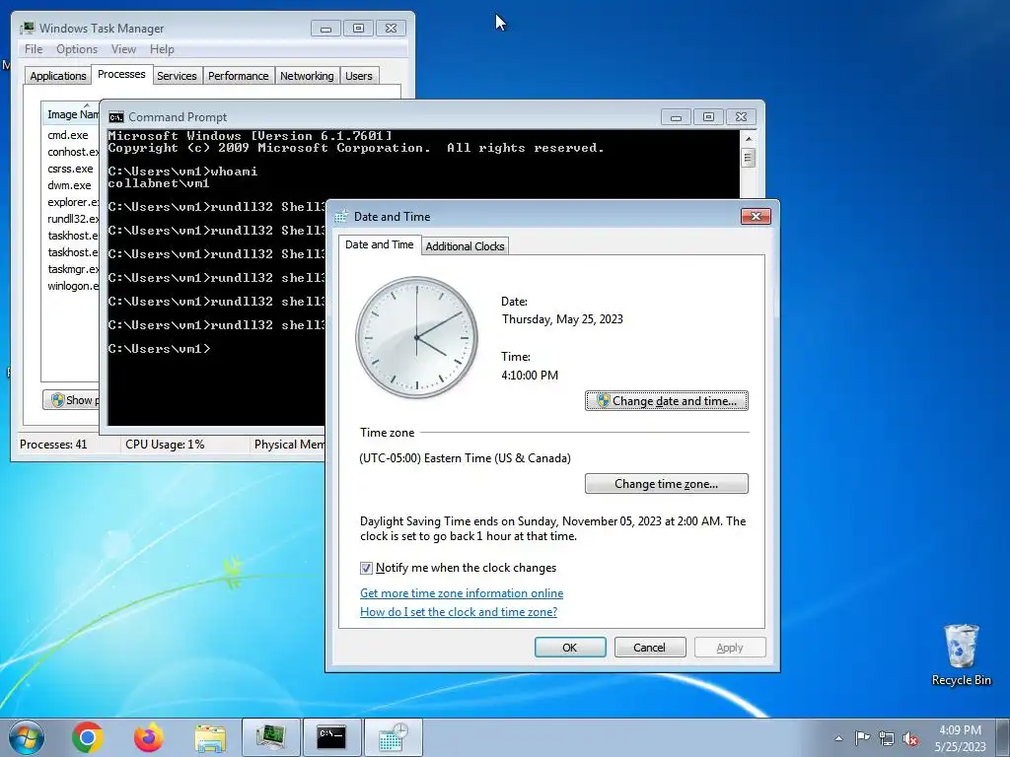The width and height of the screenshot is (1010, 757).
Task: Maximize the Command Prompt window
Action: click(x=708, y=117)
